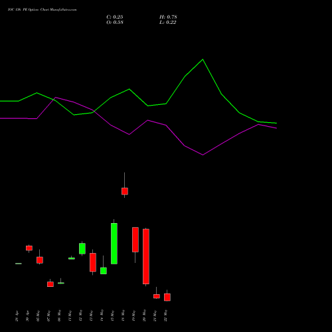
Task: Click the "22 May" date axis label
Action: click(x=166, y=316)
